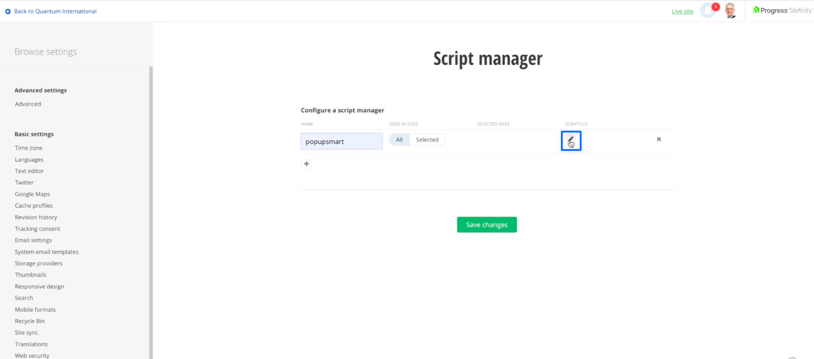The height and width of the screenshot is (359, 814).
Task: Open Mobile formats settings
Action: click(x=35, y=310)
